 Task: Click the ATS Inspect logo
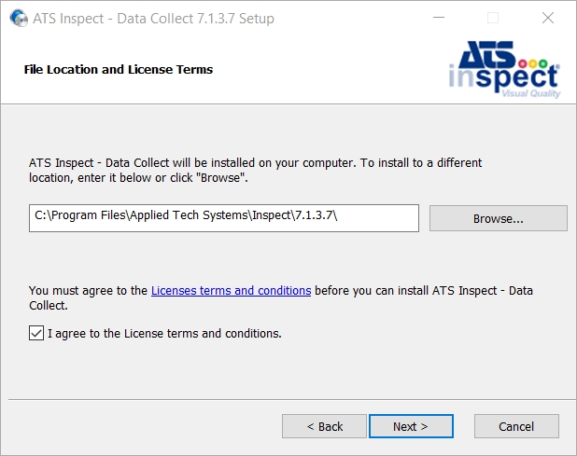coord(504,69)
